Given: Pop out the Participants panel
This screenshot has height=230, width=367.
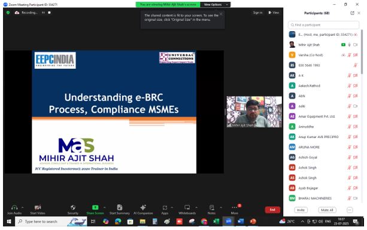Looking at the screenshot, I should pos(352,13).
